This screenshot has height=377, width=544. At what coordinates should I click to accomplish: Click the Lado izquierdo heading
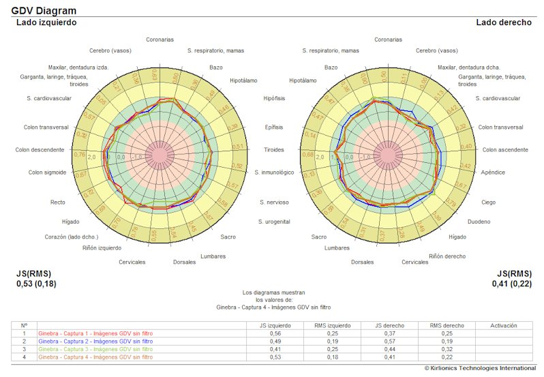coord(46,22)
